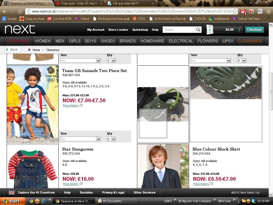Click the Kaspersky extension icon
The image size is (273, 205).
[x=251, y=11]
